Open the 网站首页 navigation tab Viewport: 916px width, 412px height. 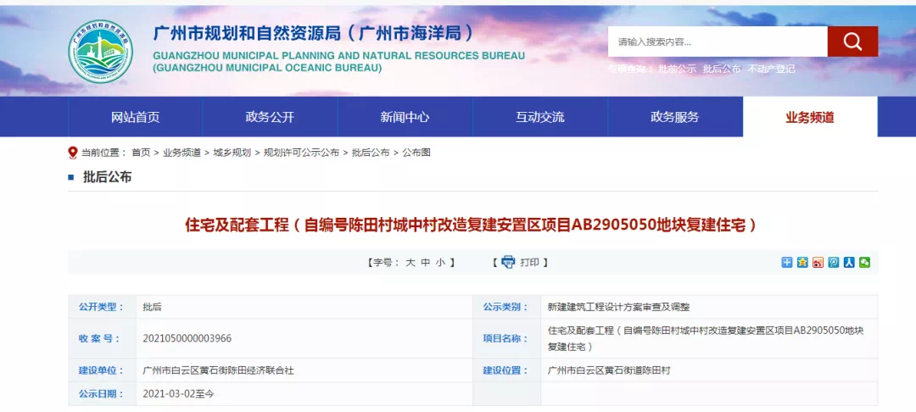(135, 117)
